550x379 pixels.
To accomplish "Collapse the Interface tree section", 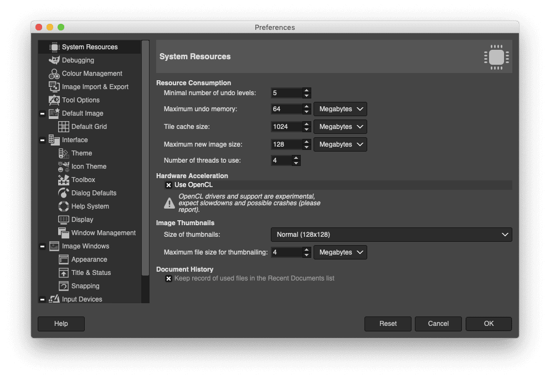I will [43, 140].
